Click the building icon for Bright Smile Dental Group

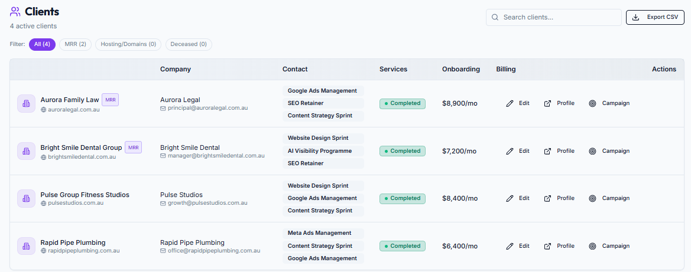click(x=26, y=151)
